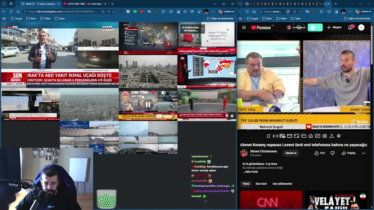Open Yayın bookmarks folder in left browser
Viewport: 374px width, 210px height.
point(59,18)
